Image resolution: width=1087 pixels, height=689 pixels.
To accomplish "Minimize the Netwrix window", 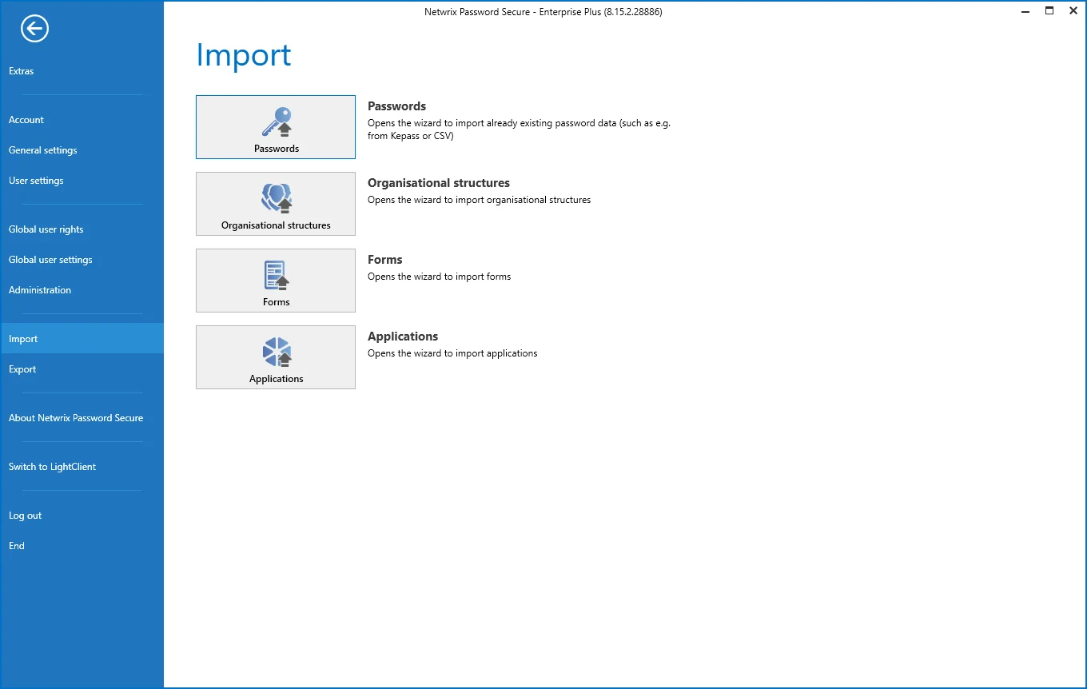I will 1026,11.
